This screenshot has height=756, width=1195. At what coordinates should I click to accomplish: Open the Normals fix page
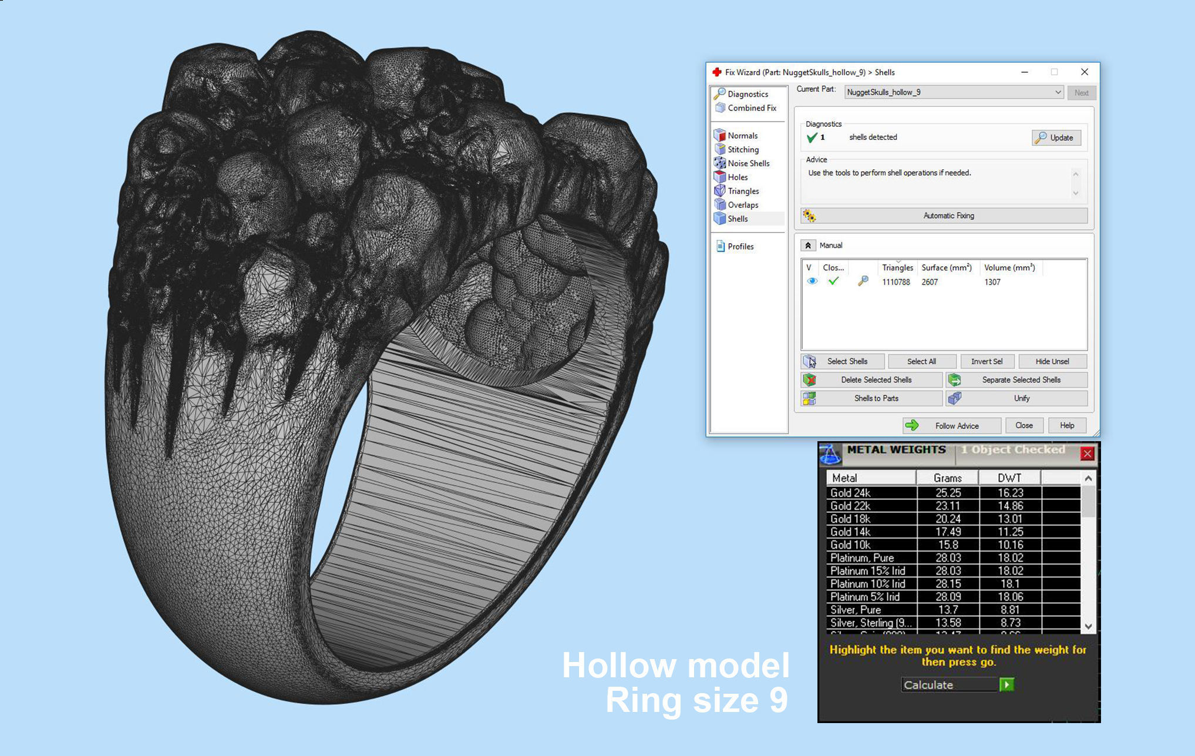[x=742, y=135]
